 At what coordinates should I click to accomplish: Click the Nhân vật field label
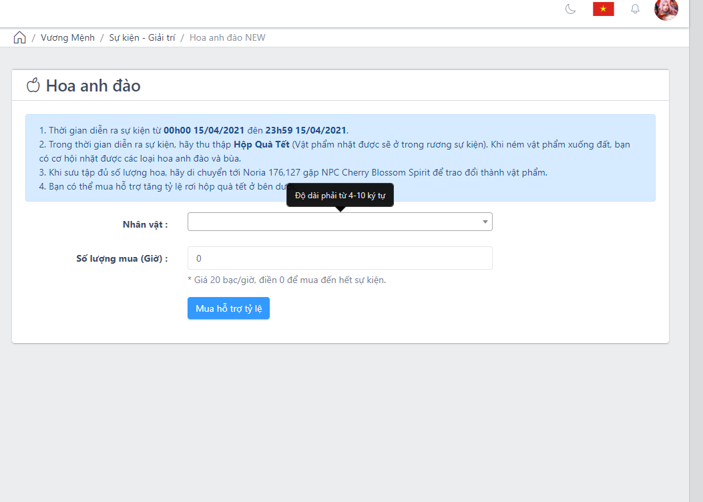pos(145,224)
